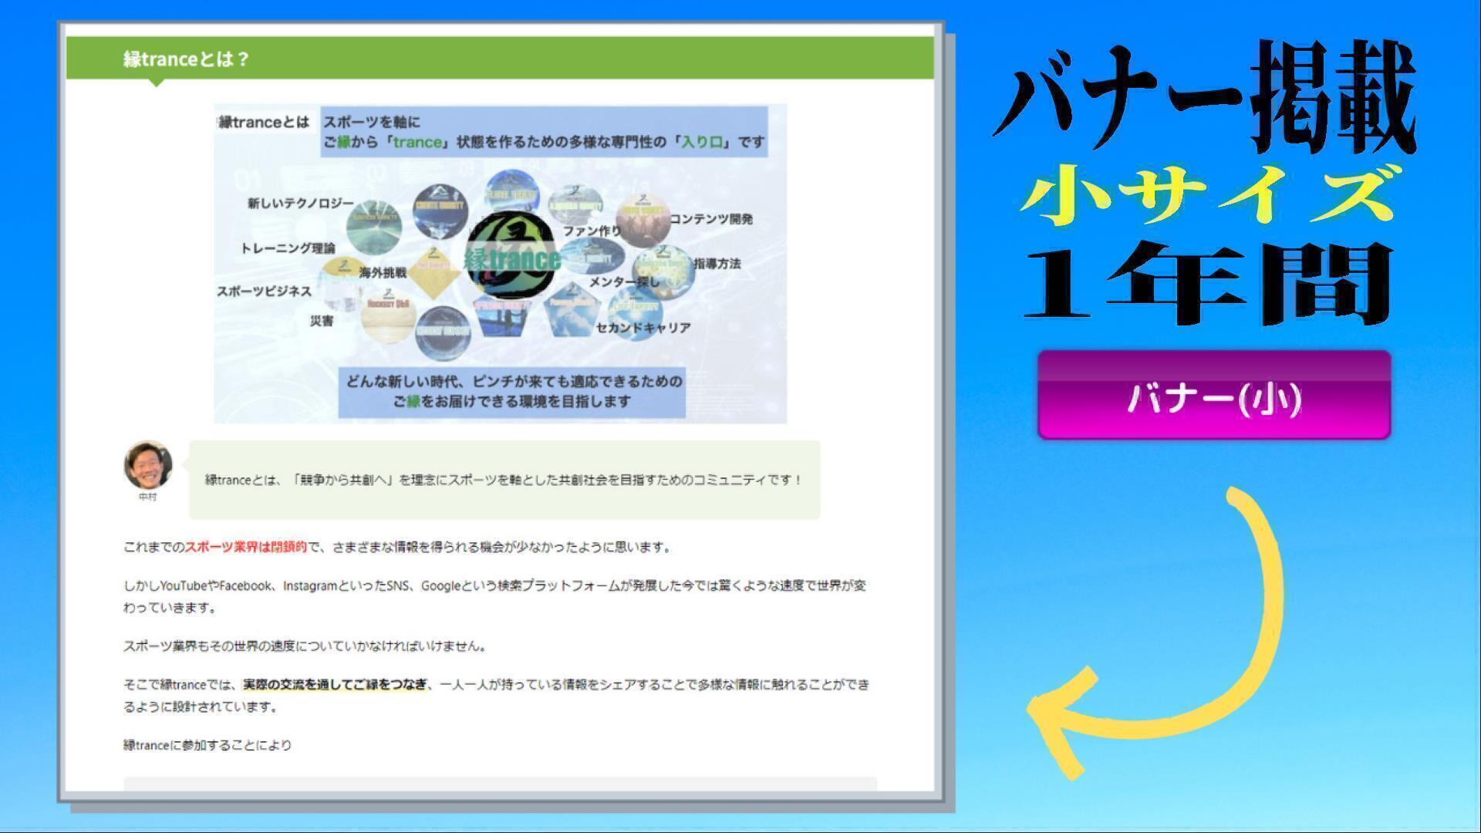Screen dimensions: 1481x833
Task: Click the バナー掲載 title text
Action: coord(1206,96)
